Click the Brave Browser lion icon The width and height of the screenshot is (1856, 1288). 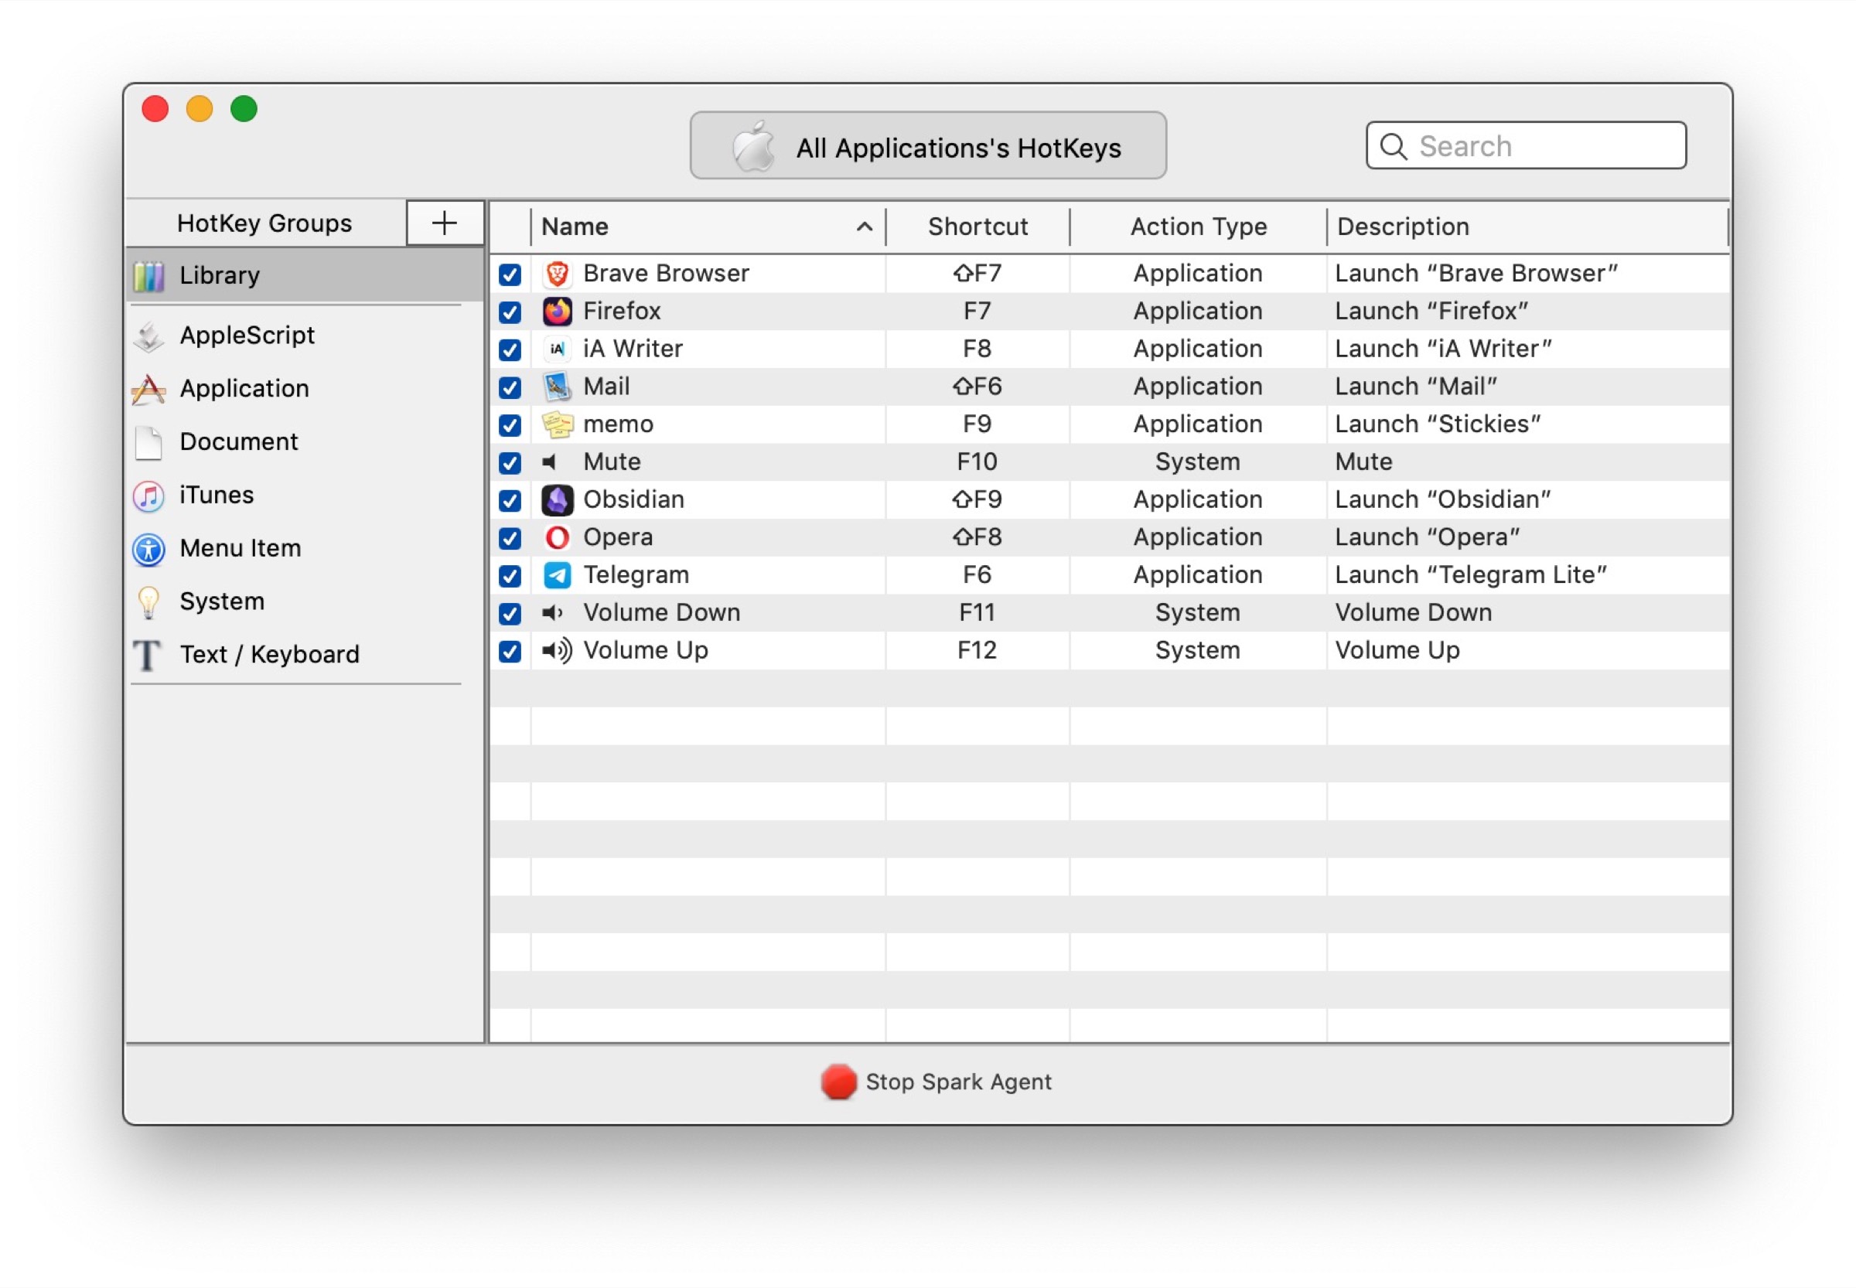click(x=557, y=274)
